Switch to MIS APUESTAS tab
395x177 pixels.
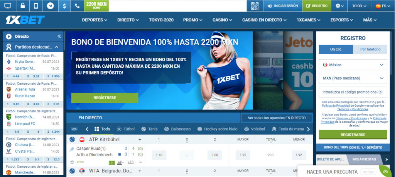(364, 159)
